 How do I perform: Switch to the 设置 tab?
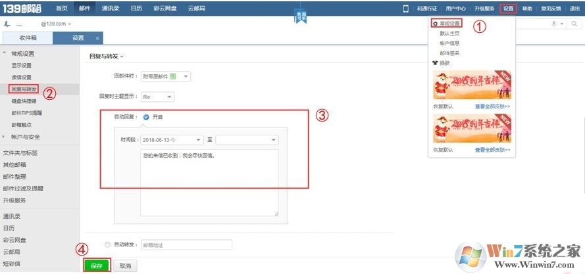tap(78, 38)
